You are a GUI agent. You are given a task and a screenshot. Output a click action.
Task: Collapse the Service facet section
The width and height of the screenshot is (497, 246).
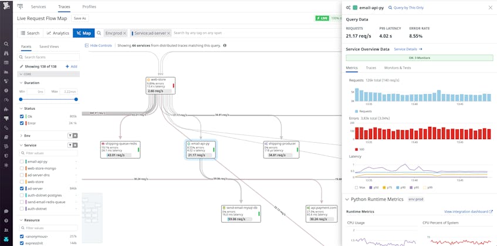[21, 145]
